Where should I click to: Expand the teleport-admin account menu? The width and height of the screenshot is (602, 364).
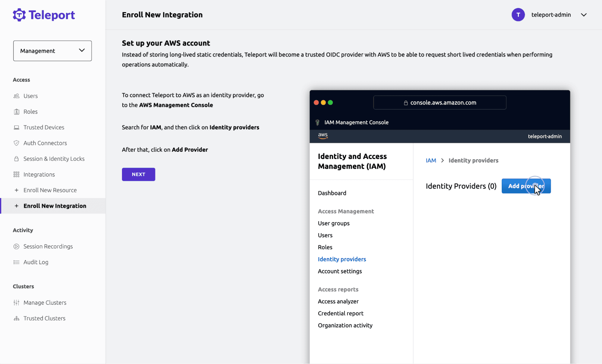coord(584,15)
